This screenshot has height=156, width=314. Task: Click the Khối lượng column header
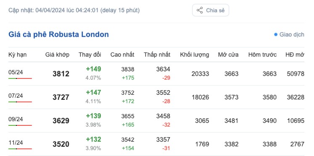(195, 55)
